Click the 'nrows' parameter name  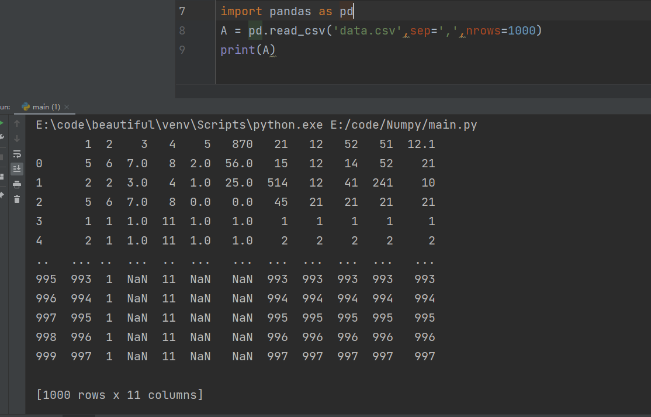[483, 31]
